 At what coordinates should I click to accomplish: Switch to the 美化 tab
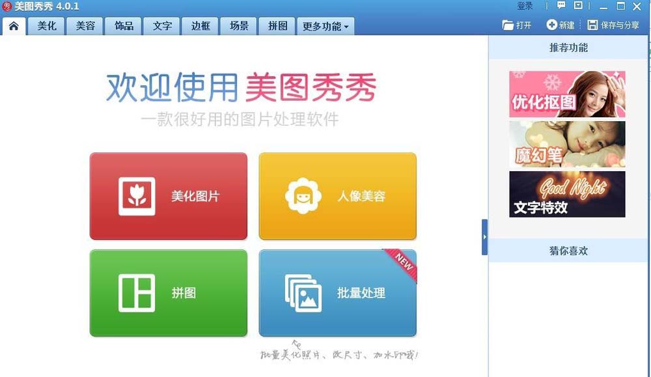tap(46, 26)
